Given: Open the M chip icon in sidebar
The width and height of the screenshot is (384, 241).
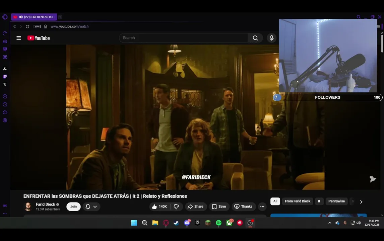Looking at the screenshot, I should (x=5, y=57).
